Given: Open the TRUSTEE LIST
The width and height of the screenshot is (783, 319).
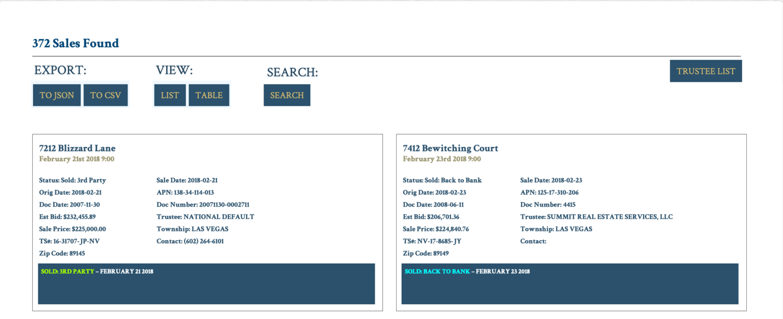Looking at the screenshot, I should click(706, 71).
